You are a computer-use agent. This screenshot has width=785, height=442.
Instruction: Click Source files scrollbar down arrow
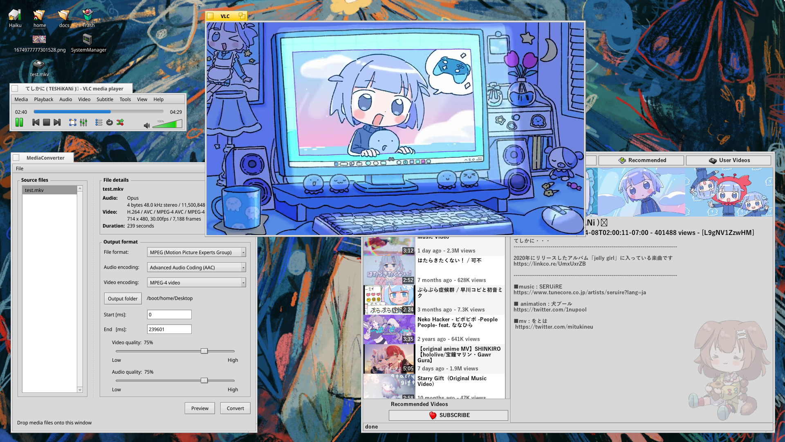(80, 390)
